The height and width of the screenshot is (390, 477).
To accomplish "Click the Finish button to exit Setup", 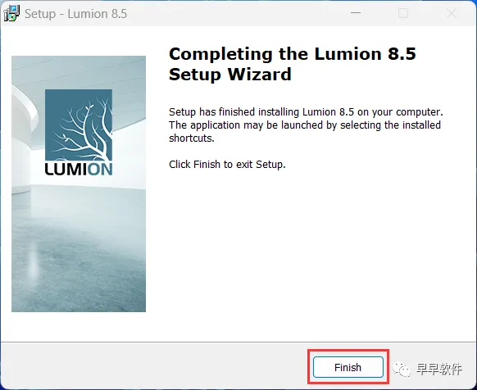I will (348, 367).
